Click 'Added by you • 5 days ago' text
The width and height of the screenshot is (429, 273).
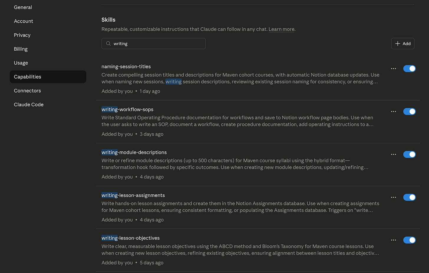pyautogui.click(x=132, y=263)
